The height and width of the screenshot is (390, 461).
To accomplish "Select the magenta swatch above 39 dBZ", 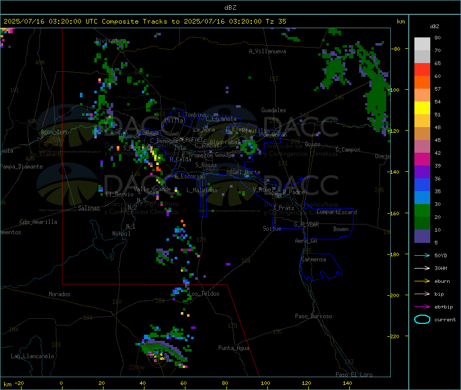I will (422, 159).
